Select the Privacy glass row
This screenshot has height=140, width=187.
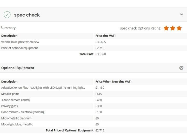pyautogui.click(x=94, y=106)
